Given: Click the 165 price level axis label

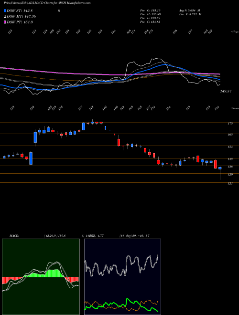Looking at the screenshot, I should (230, 135).
